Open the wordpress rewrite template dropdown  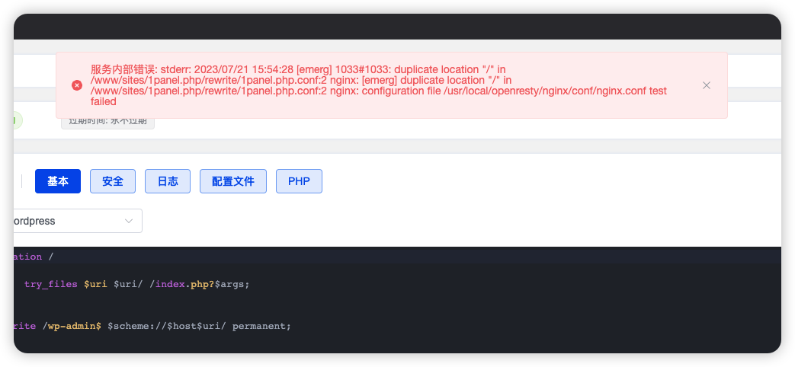coord(76,221)
